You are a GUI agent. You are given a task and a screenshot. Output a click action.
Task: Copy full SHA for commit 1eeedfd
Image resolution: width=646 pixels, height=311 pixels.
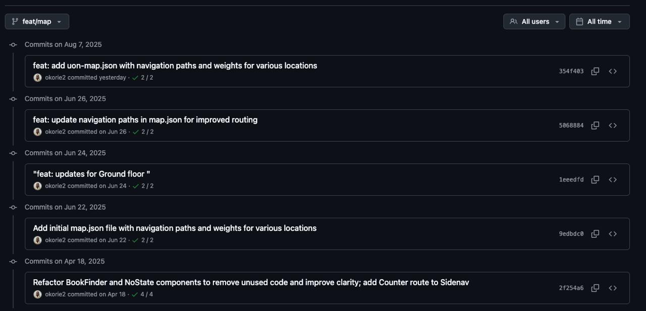[595, 179]
